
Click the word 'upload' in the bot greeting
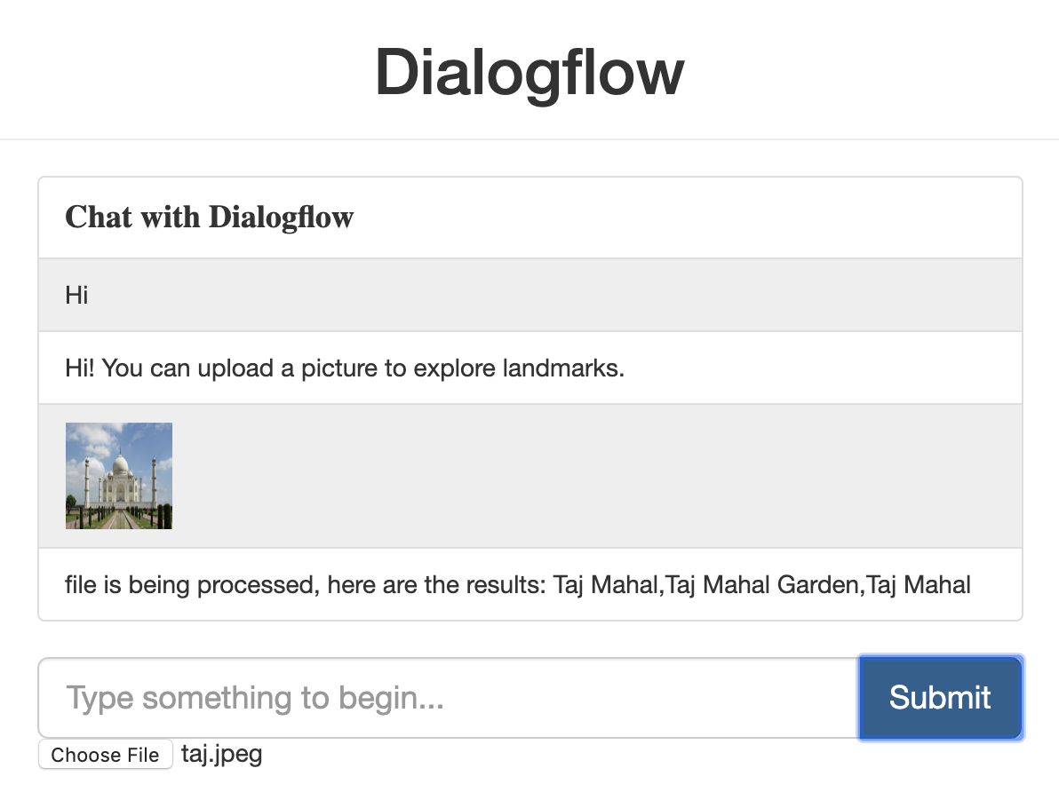click(x=232, y=368)
